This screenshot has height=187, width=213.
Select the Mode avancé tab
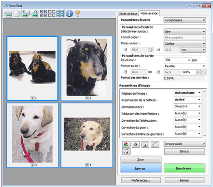[149, 13]
